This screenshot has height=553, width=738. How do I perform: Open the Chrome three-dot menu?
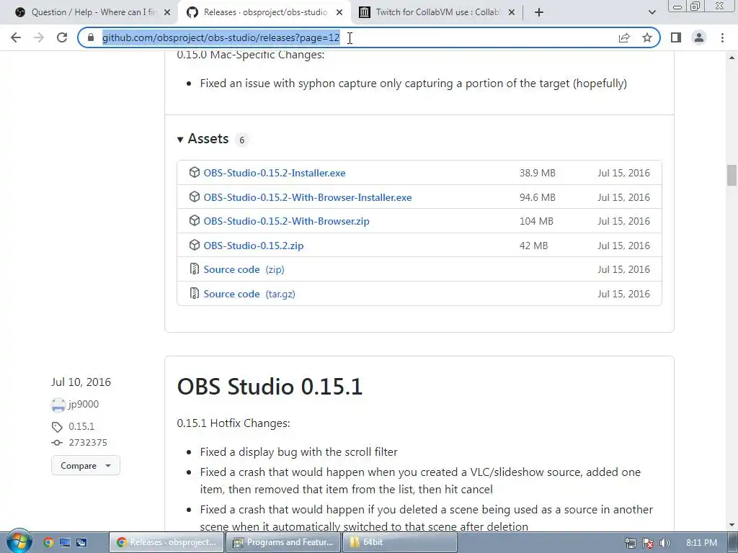(722, 37)
